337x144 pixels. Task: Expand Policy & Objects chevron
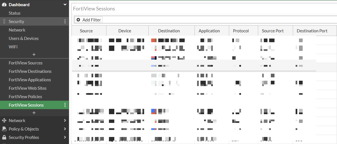65,129
